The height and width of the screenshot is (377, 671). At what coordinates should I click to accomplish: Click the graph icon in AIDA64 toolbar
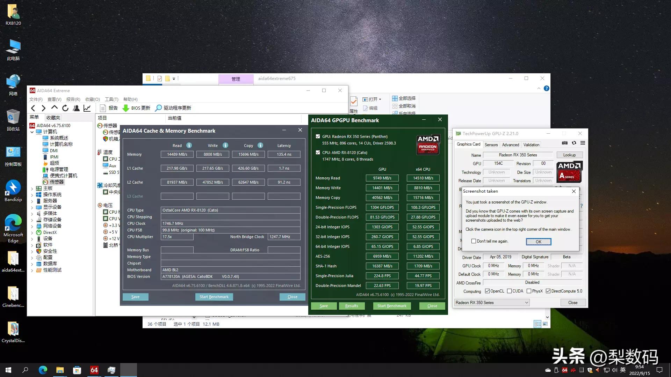click(87, 108)
